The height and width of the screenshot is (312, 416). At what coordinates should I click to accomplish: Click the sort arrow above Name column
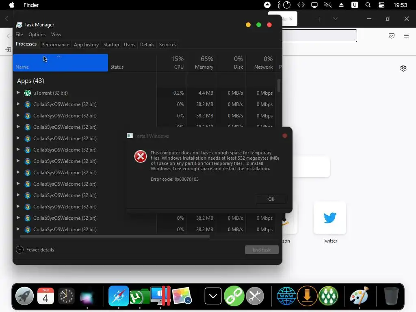(x=59, y=56)
